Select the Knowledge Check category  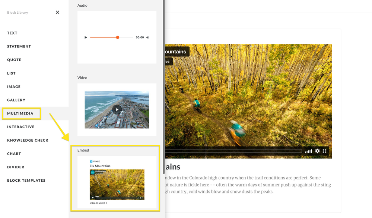tap(28, 140)
